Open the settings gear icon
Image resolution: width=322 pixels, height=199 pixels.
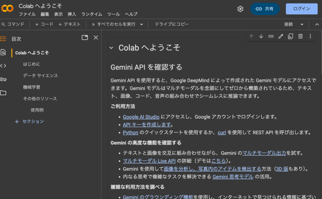tap(240, 9)
